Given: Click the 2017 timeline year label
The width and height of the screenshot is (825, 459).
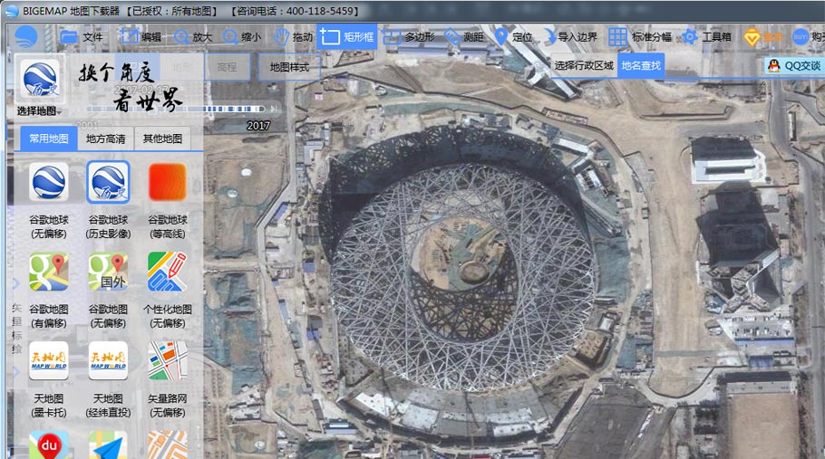Looking at the screenshot, I should 258,126.
